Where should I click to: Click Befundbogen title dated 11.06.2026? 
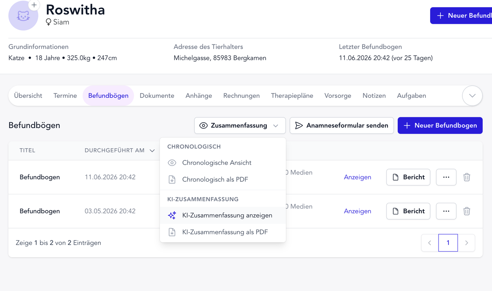pyautogui.click(x=40, y=177)
